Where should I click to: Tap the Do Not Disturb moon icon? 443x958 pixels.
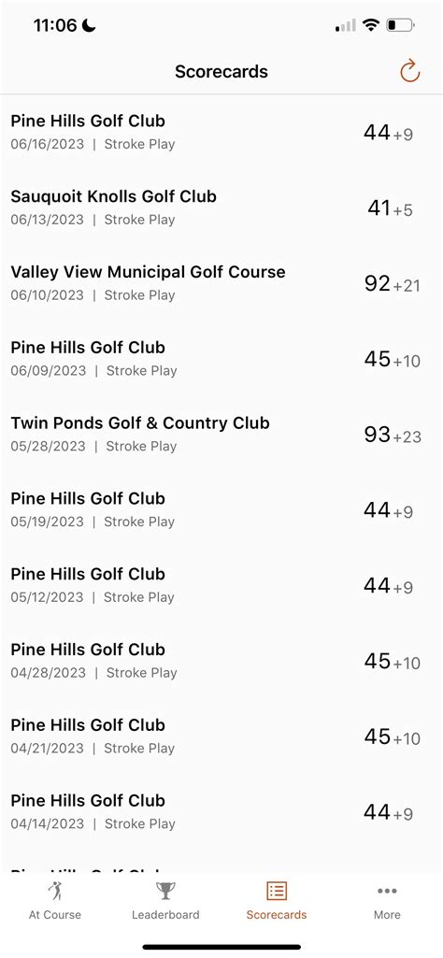(89, 25)
